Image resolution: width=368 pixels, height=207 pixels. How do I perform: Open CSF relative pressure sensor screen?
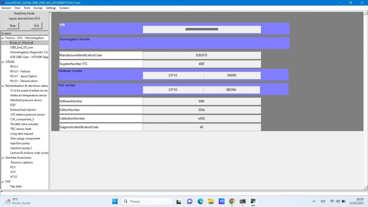click(28, 114)
